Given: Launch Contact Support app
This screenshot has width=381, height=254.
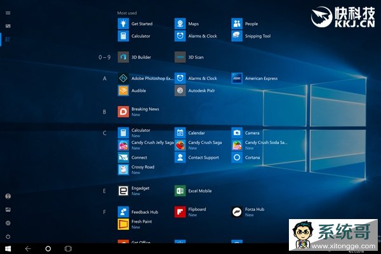Looking at the screenshot, I should tap(180, 157).
